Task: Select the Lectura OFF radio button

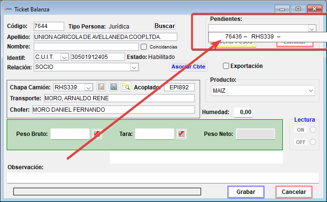Action: coord(312,142)
